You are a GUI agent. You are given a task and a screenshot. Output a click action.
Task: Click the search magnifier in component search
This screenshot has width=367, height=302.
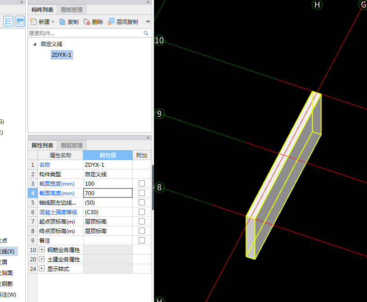146,33
